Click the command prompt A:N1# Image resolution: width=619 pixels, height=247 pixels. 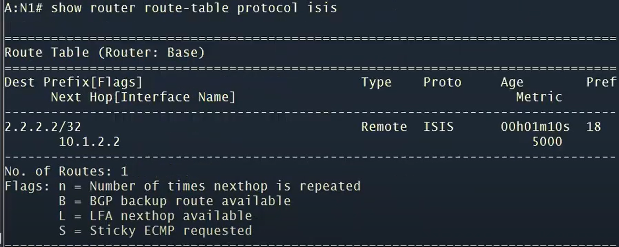[23, 8]
